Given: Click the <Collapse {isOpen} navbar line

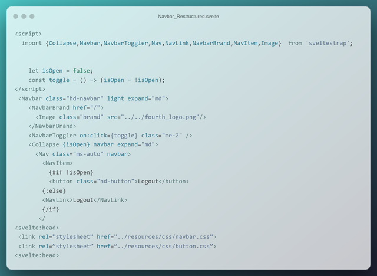Looking at the screenshot, I should 93,144.
